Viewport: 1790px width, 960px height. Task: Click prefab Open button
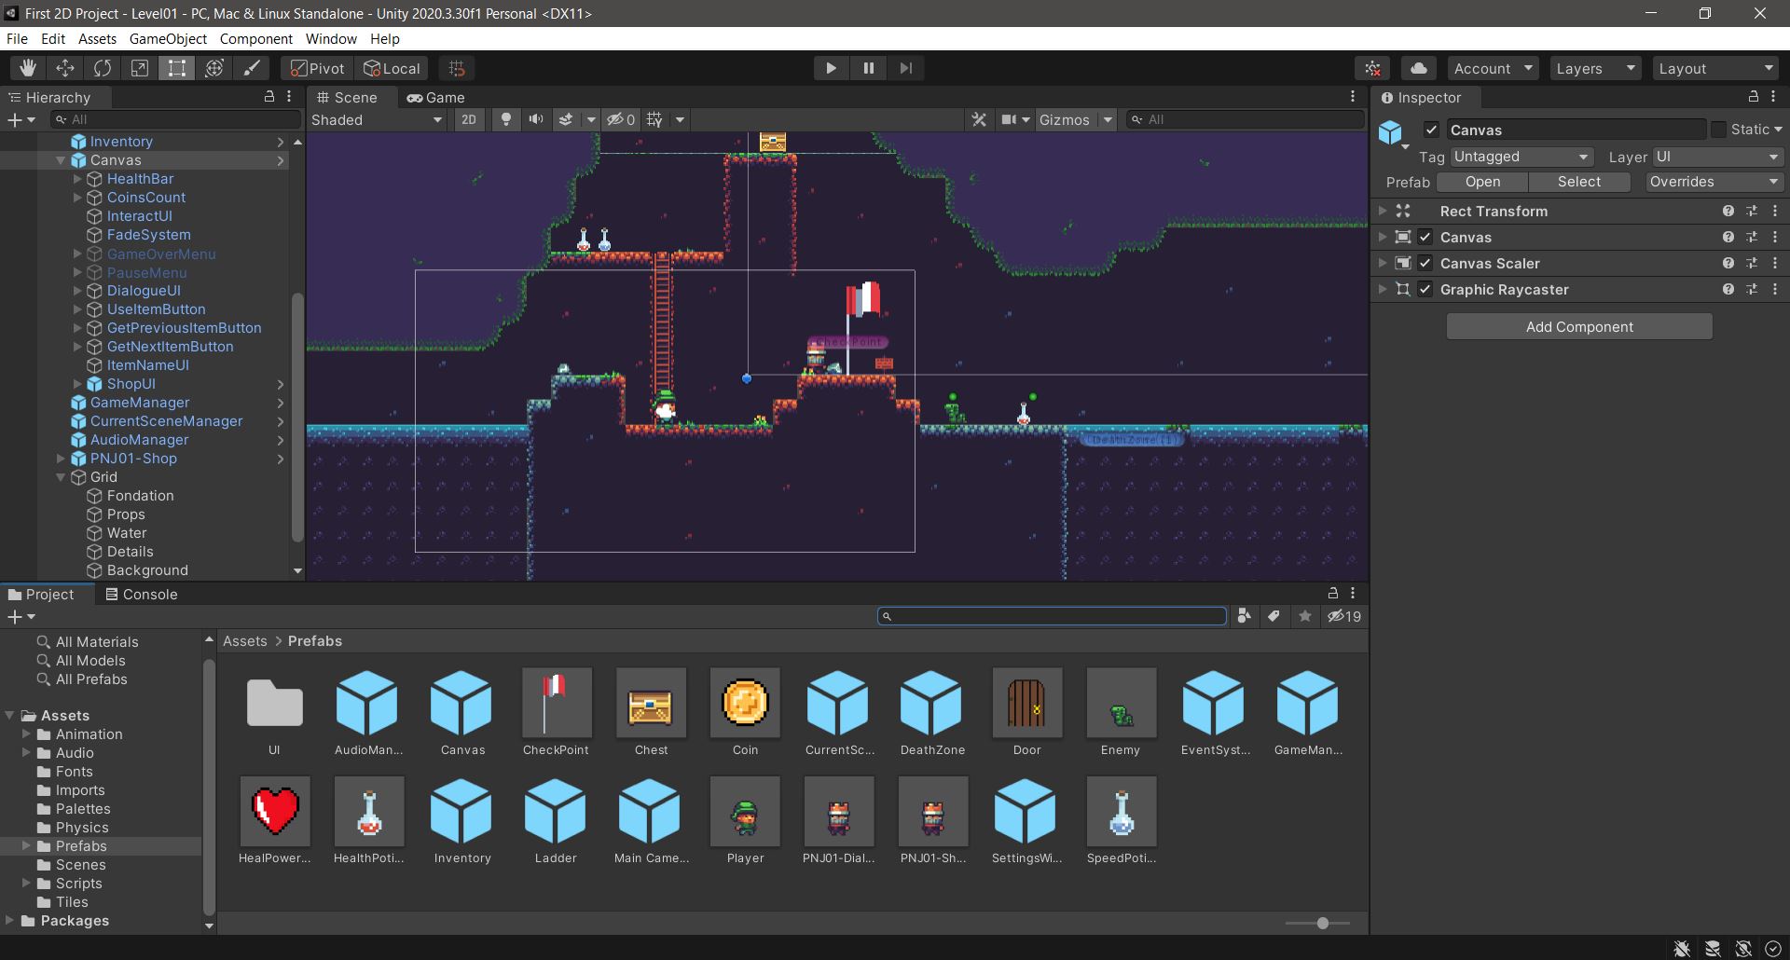1482,182
